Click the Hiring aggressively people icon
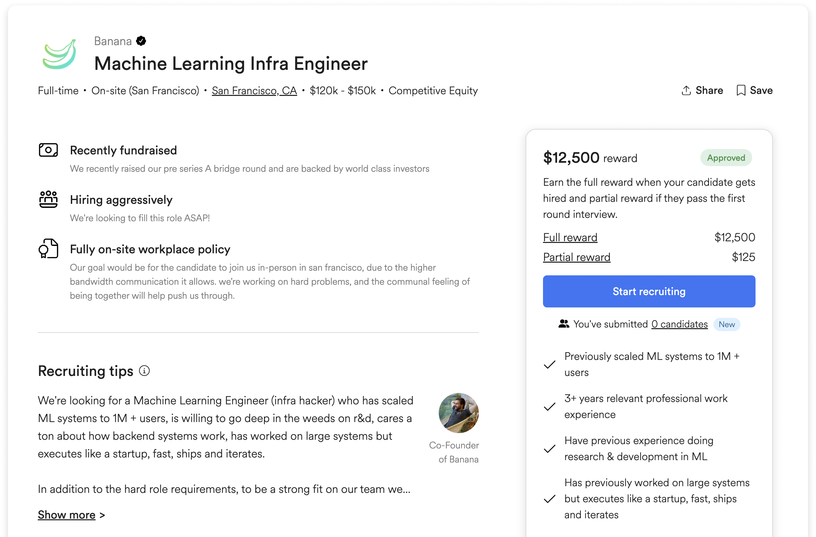This screenshot has height=537, width=816. (x=48, y=199)
